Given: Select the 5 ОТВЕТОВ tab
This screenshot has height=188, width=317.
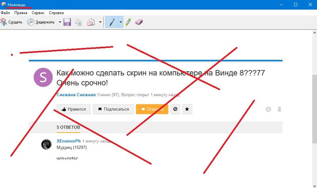Looking at the screenshot, I should point(68,127).
